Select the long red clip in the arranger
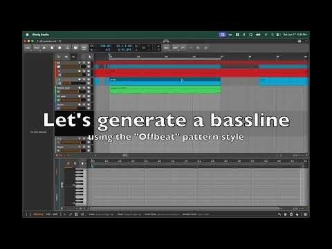This screenshot has height=249, width=332. [x=201, y=73]
